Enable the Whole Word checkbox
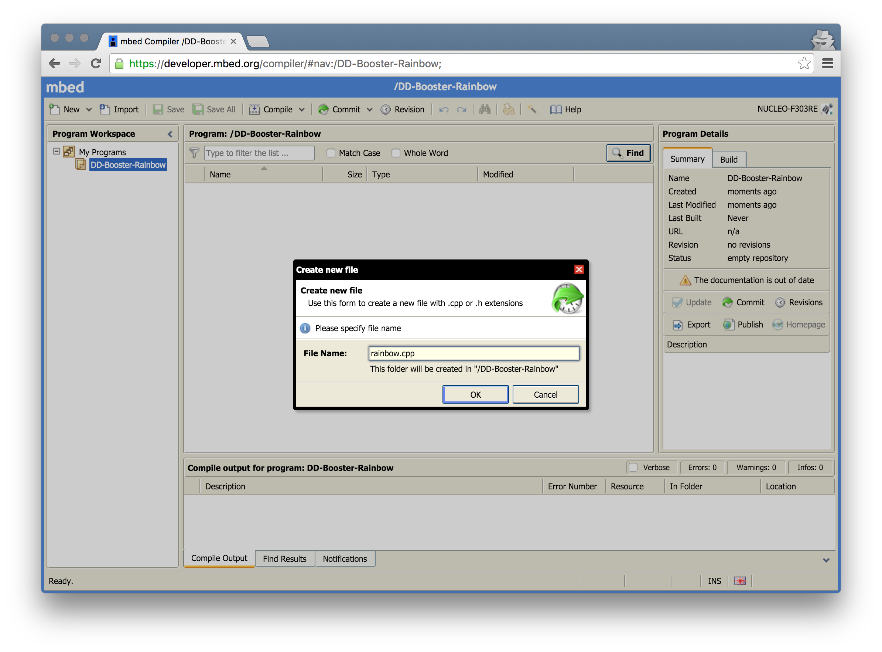 pyautogui.click(x=396, y=153)
